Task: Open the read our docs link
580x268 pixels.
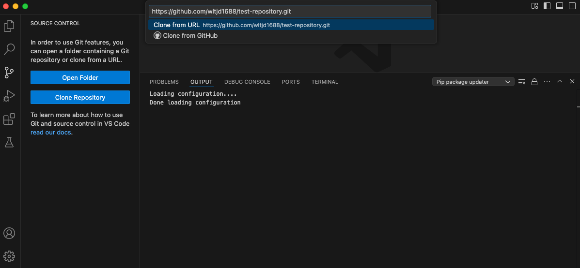Action: tap(51, 132)
